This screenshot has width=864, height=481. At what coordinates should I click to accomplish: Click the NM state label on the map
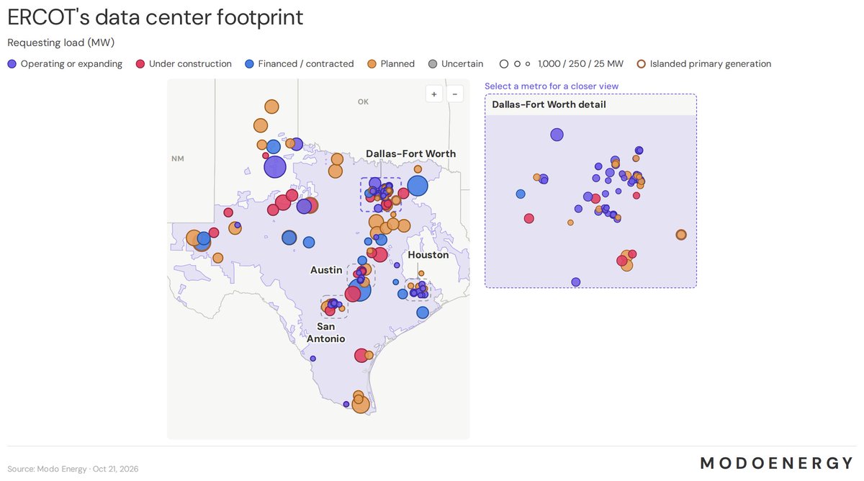[178, 158]
